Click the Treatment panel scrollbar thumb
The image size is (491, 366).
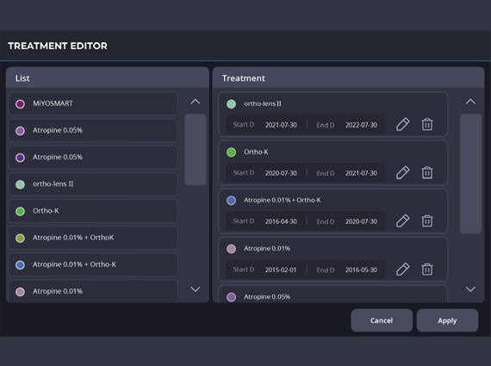(x=470, y=174)
